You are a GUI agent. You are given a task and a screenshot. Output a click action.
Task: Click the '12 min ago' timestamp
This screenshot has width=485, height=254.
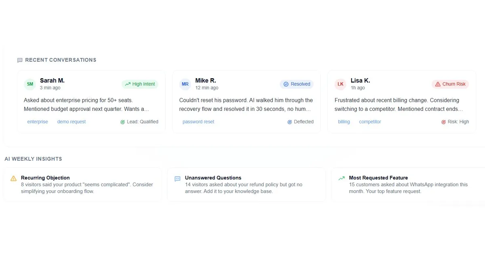[207, 88]
